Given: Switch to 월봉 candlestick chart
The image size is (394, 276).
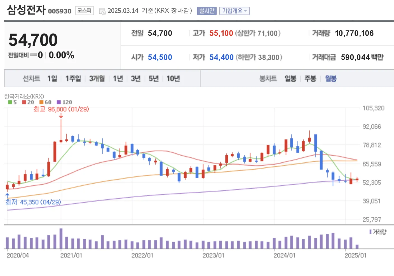Looking at the screenshot, I should click(x=331, y=79).
